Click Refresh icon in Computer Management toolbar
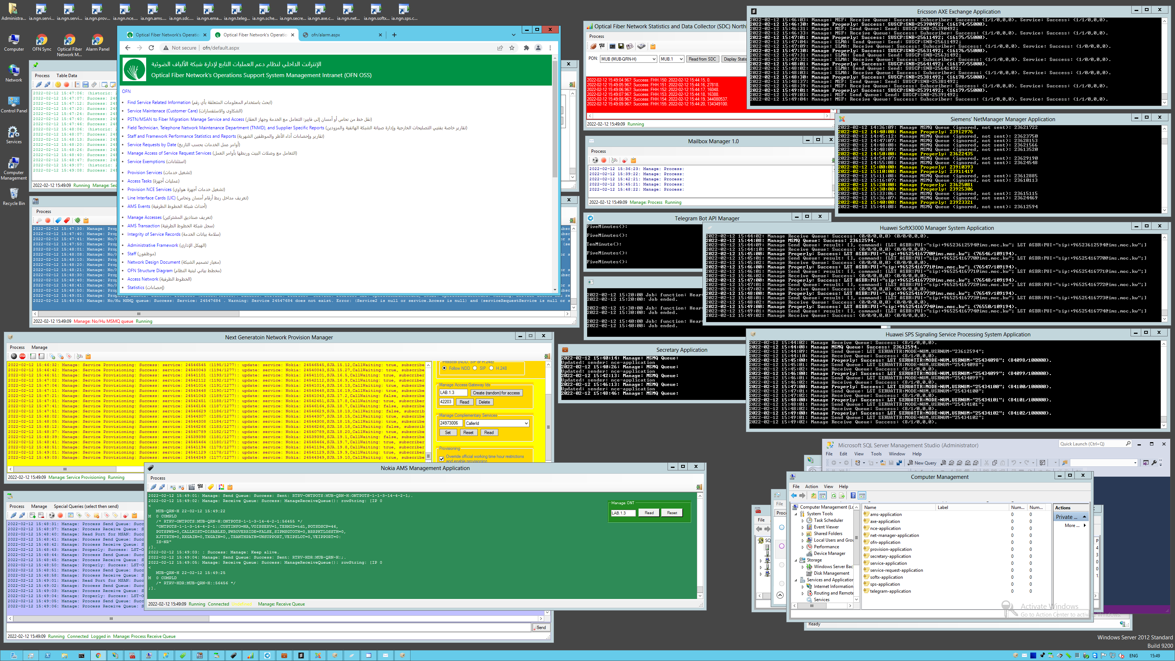1175x661 pixels. [x=834, y=496]
